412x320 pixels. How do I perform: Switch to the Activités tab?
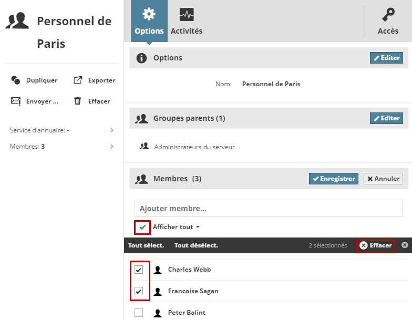click(x=187, y=21)
